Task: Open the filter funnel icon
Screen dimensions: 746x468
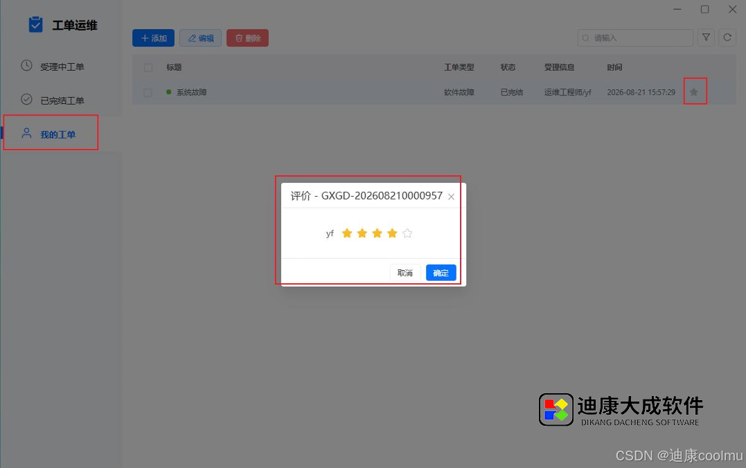Action: (x=706, y=37)
